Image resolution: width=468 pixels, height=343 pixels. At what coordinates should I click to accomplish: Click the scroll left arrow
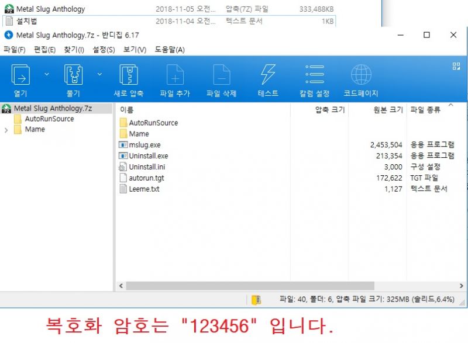coord(121,286)
